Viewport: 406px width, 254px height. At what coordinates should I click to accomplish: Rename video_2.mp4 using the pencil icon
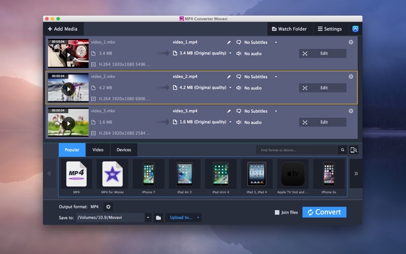click(229, 77)
